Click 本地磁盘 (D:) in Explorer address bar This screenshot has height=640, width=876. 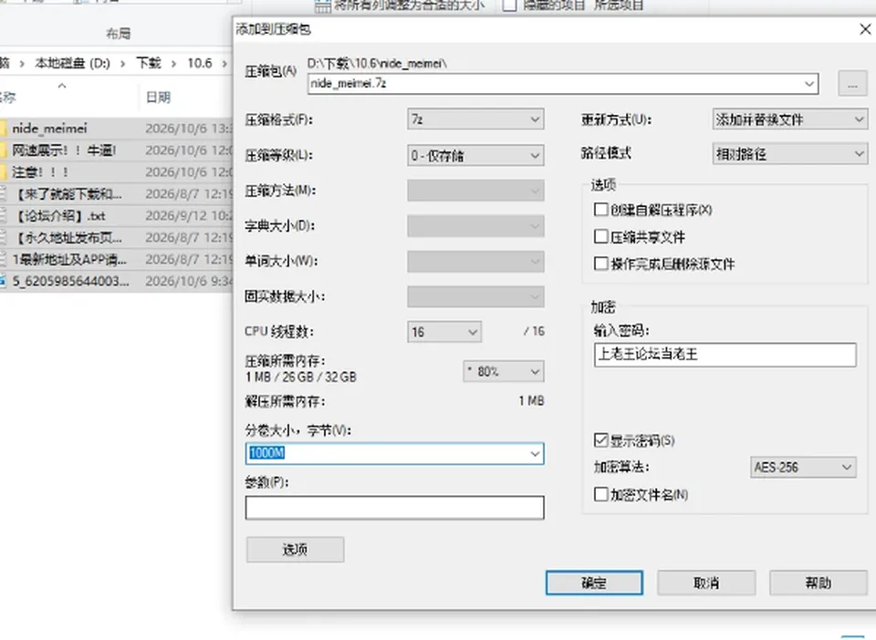point(73,63)
